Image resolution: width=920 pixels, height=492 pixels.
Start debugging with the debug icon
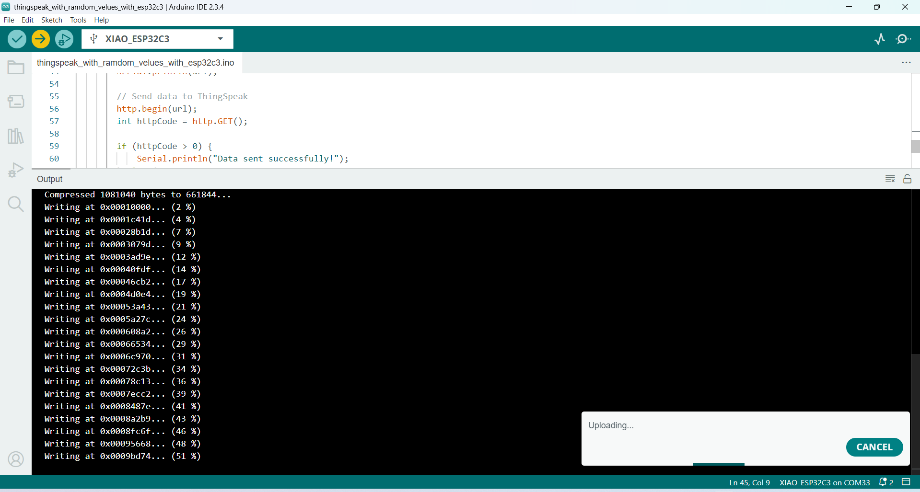64,39
